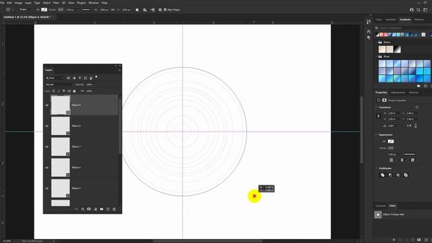The width and height of the screenshot is (432, 243).
Task: Hide the Ellipse 6 layer
Action: pos(47,167)
